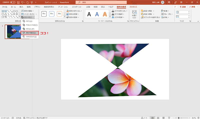200x119 pixels.
Task: Select the blue Abc shape style preset
Action: coord(51,14)
